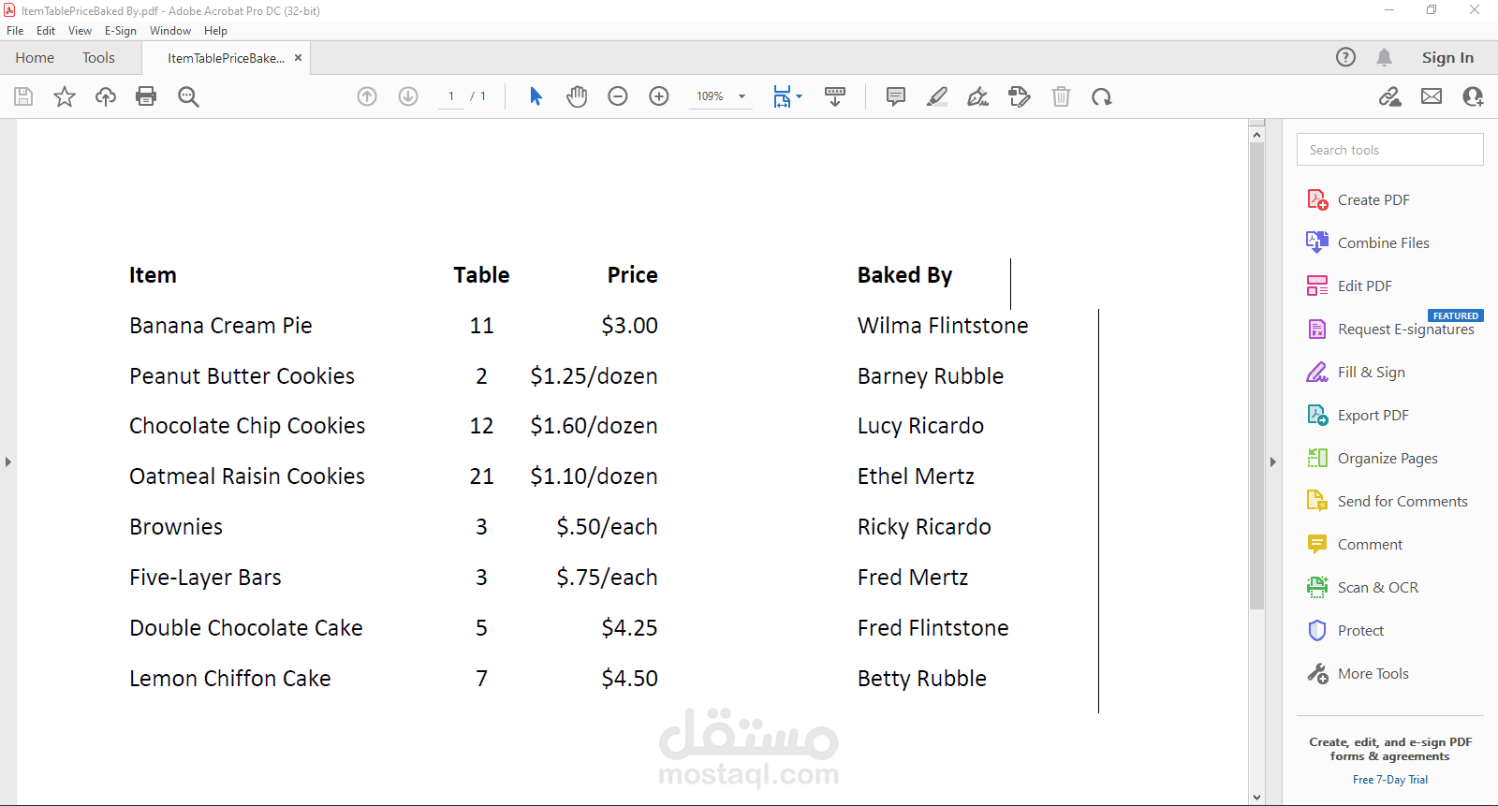Select the arrow selection tool
The width and height of the screenshot is (1498, 806).
click(536, 96)
